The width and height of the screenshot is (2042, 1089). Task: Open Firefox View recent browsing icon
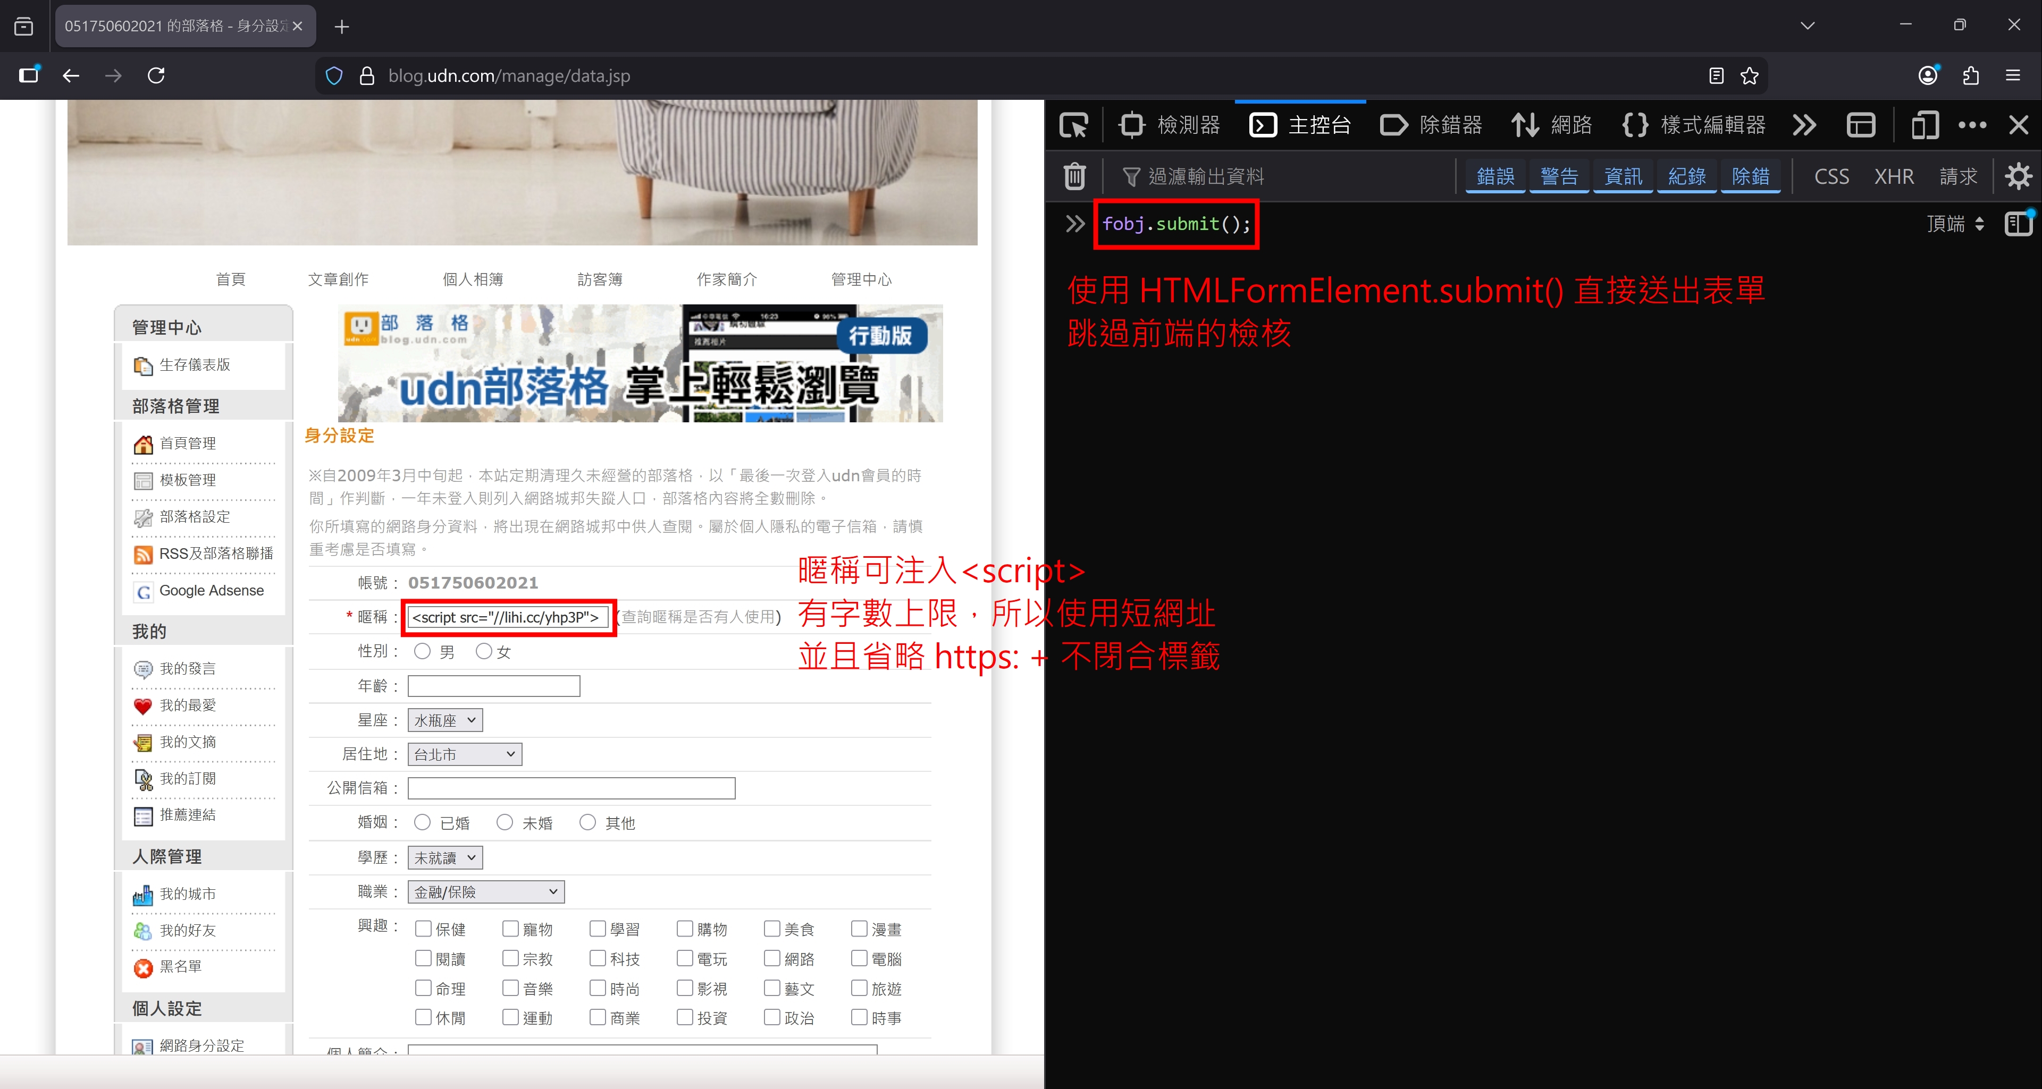pyautogui.click(x=24, y=27)
